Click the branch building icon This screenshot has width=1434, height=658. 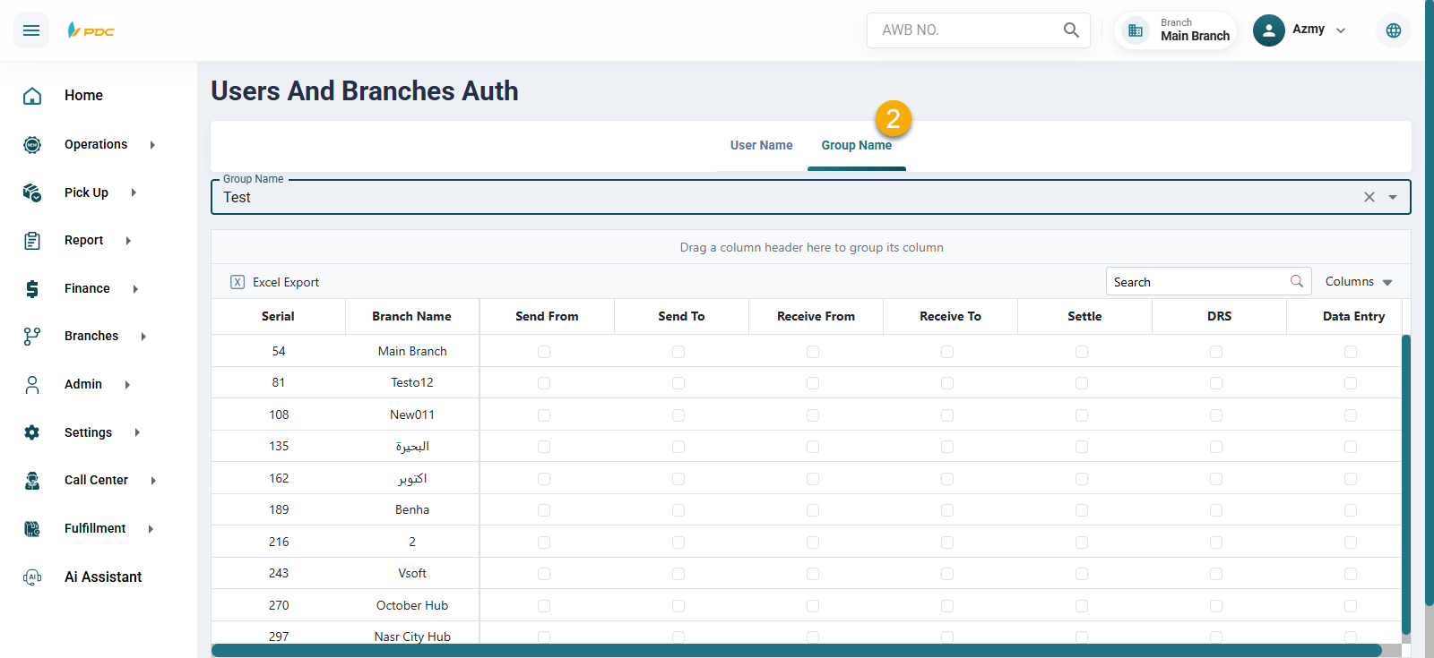tap(1136, 30)
